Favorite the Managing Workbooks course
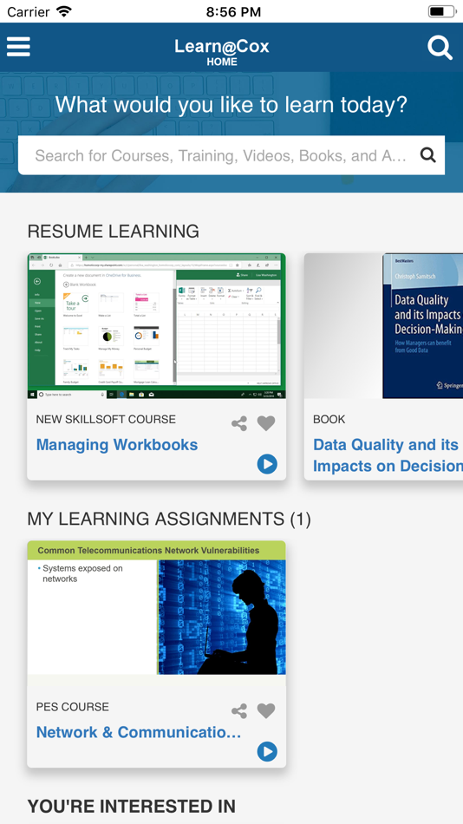 tap(266, 423)
